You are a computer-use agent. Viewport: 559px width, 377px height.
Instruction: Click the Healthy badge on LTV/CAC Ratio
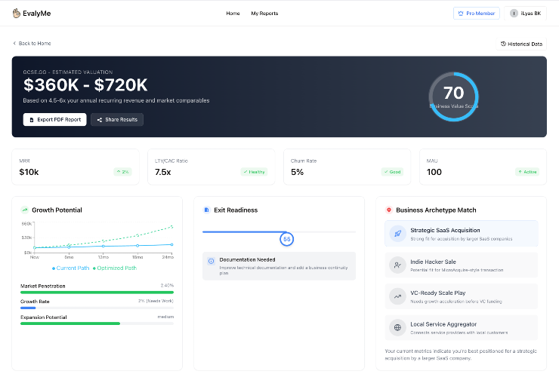[x=254, y=172]
